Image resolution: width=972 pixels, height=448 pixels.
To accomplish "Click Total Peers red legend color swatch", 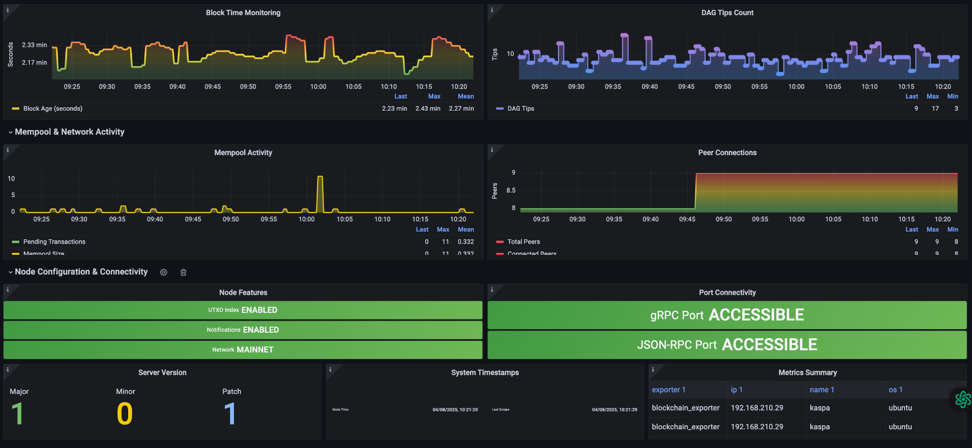I will point(500,242).
